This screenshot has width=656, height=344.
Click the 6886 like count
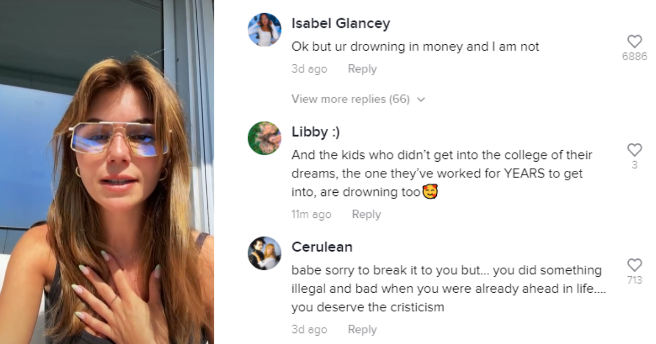tap(634, 56)
